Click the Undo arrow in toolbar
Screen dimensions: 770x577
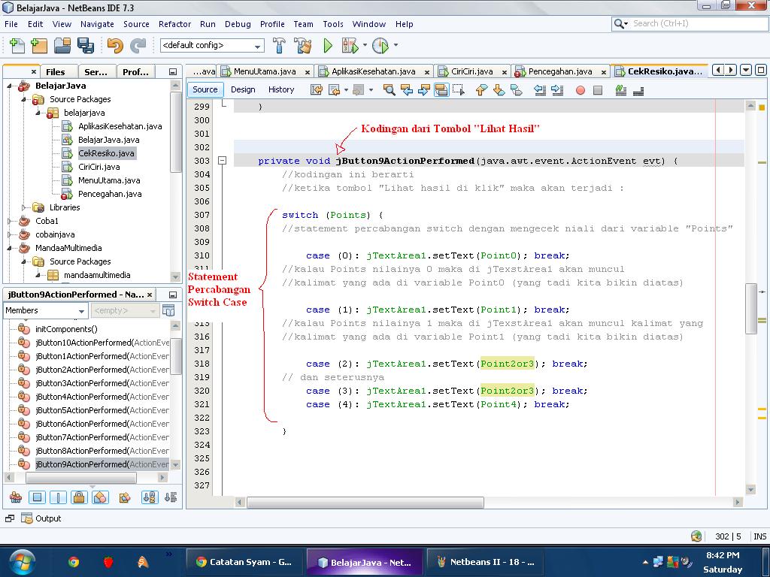tap(114, 46)
